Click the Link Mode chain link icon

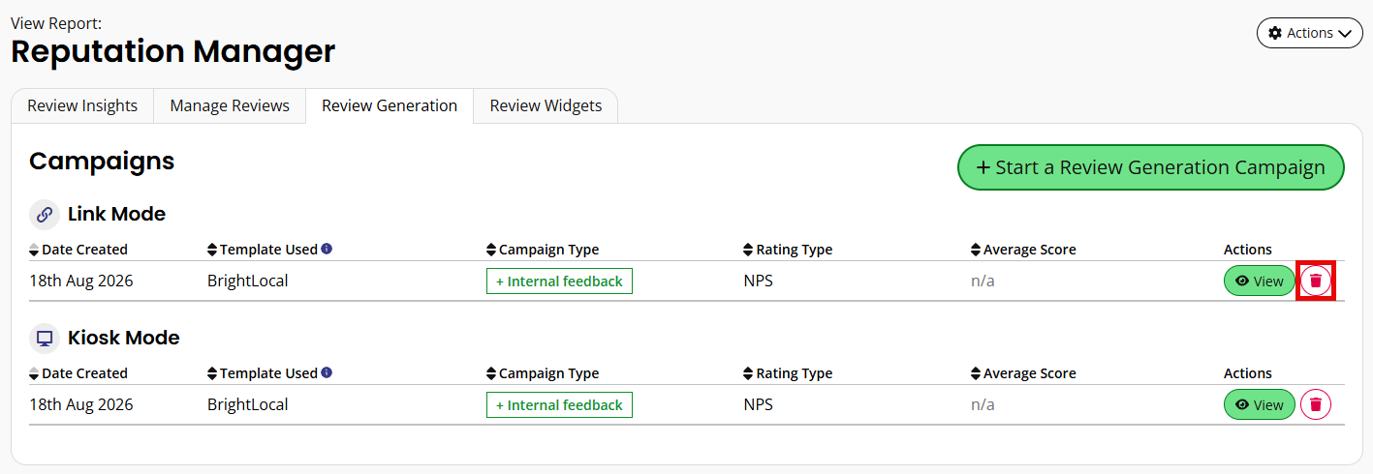[45, 215]
